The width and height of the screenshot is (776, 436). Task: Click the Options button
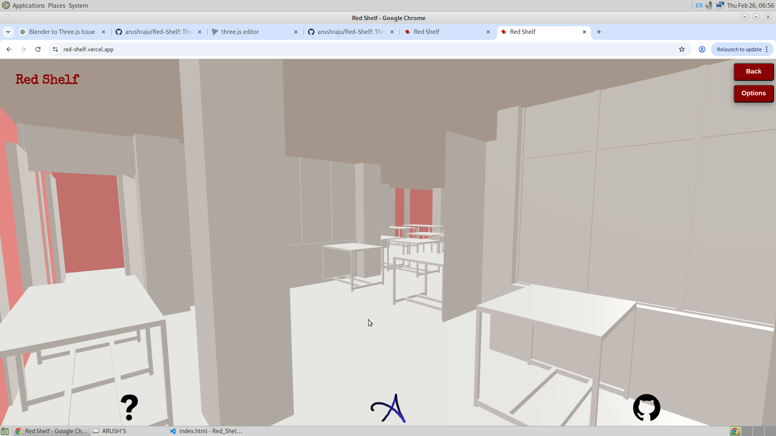pos(753,93)
